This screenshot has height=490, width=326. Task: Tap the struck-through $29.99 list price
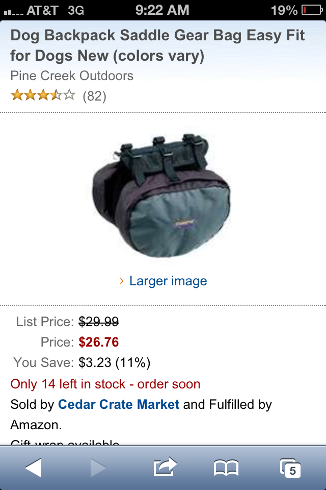coord(99,322)
